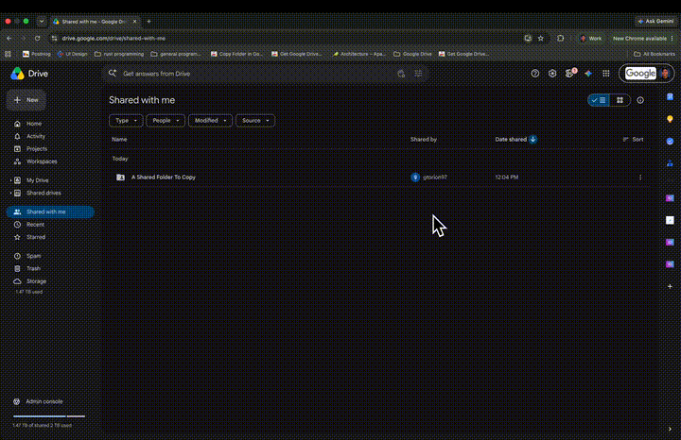Sort by the Name column header
The width and height of the screenshot is (681, 440).
click(119, 139)
